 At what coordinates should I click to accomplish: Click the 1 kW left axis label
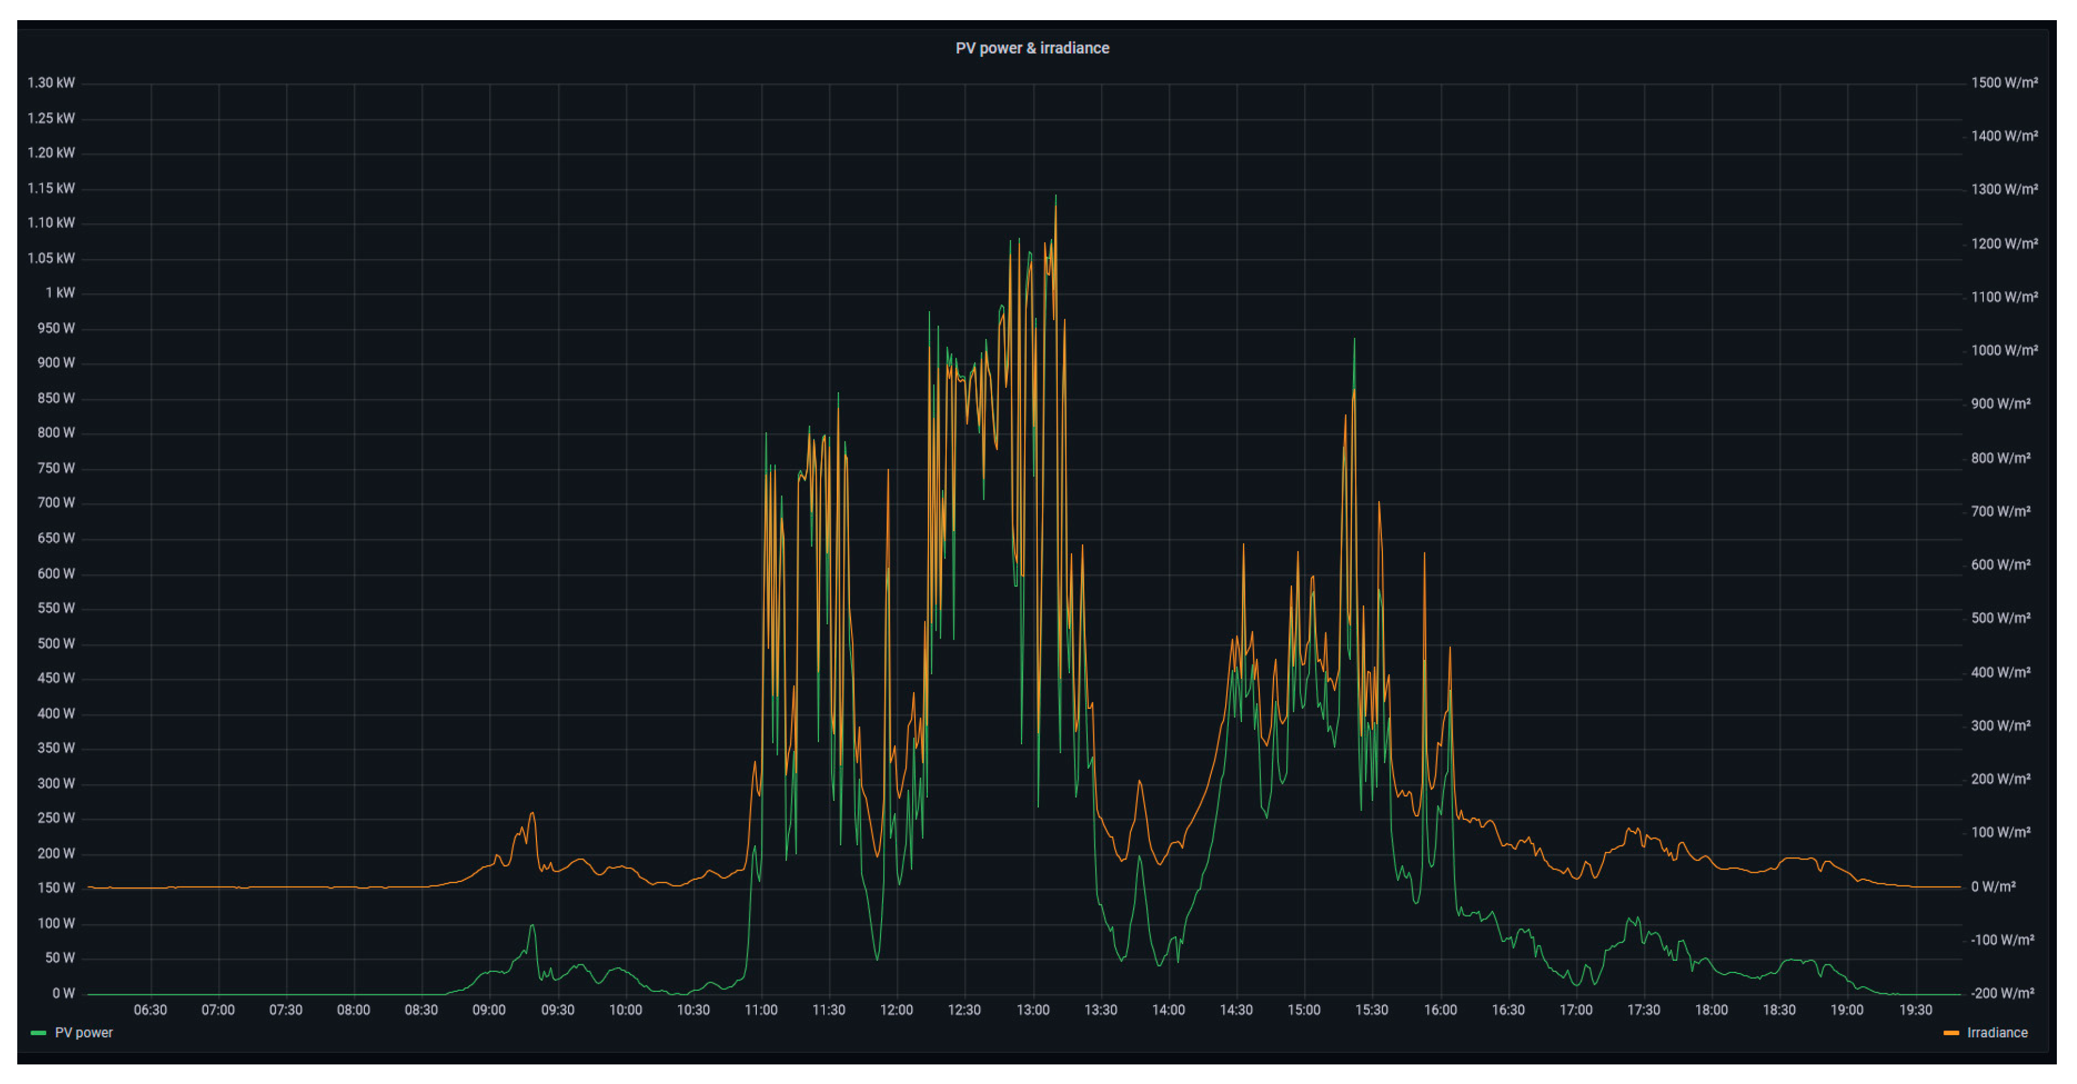(60, 292)
